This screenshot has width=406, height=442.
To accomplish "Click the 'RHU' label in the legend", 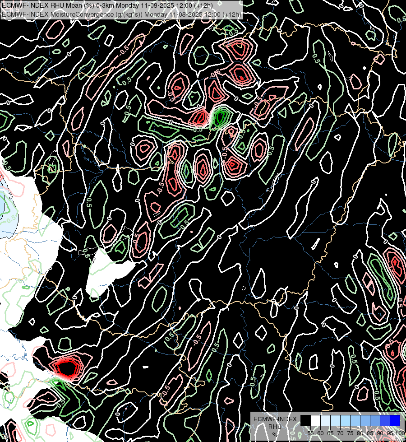I will coord(275,427).
